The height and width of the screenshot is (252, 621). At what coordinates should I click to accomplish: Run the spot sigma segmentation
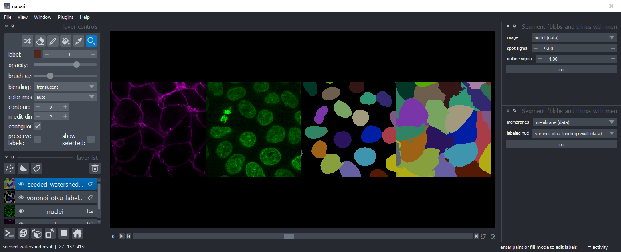(561, 69)
